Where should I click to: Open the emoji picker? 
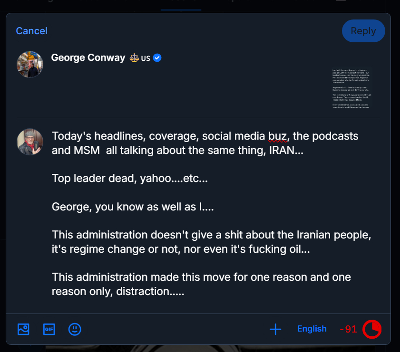click(75, 329)
